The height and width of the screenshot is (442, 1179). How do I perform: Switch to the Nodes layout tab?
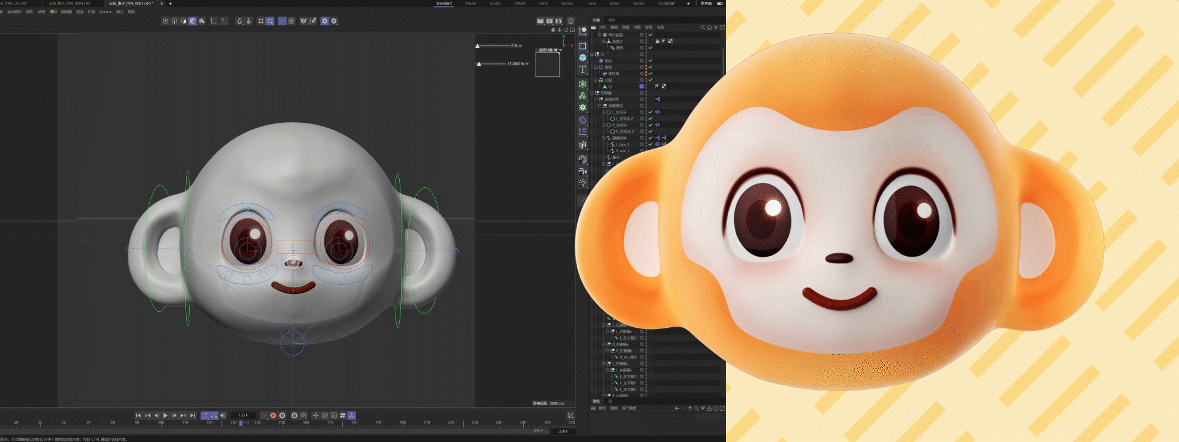(639, 4)
